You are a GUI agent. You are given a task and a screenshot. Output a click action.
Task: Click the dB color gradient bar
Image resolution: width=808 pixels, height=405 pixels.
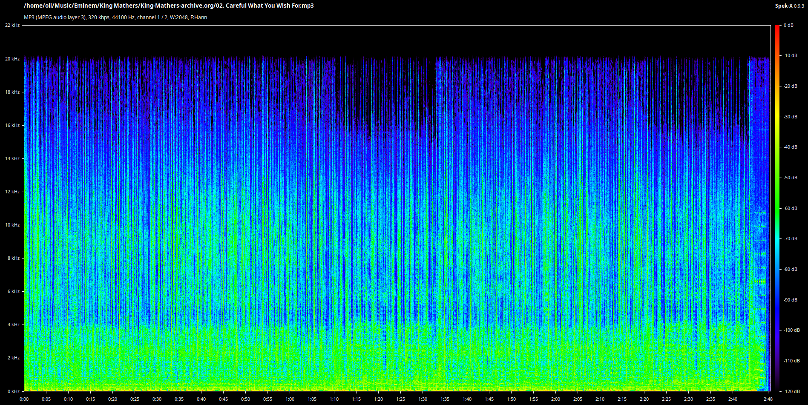coord(777,208)
